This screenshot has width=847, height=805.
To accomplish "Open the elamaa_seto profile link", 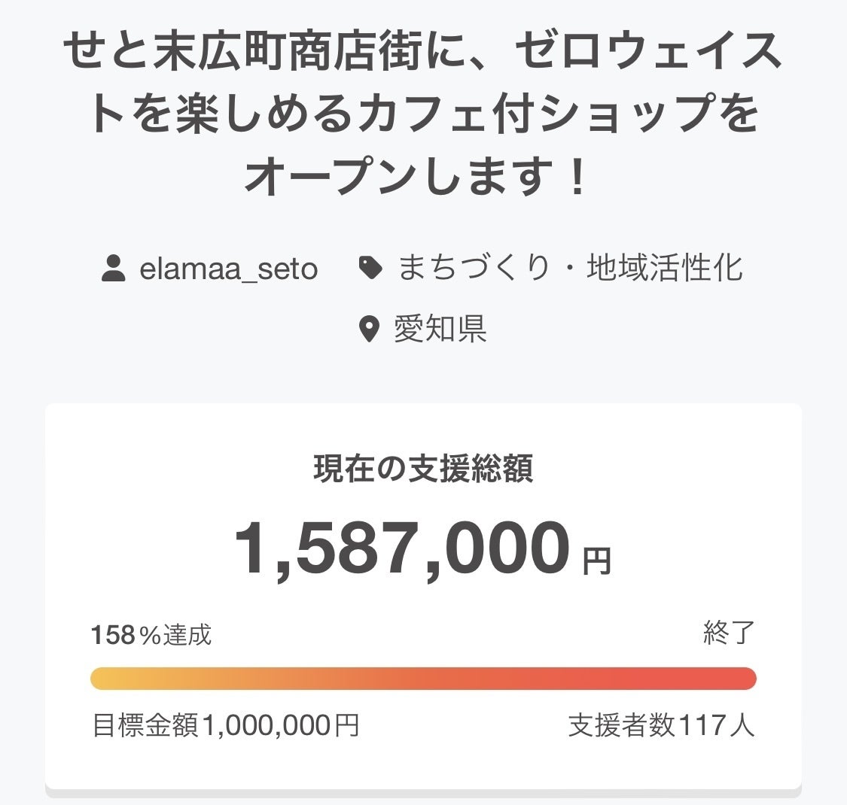I will click(x=228, y=269).
